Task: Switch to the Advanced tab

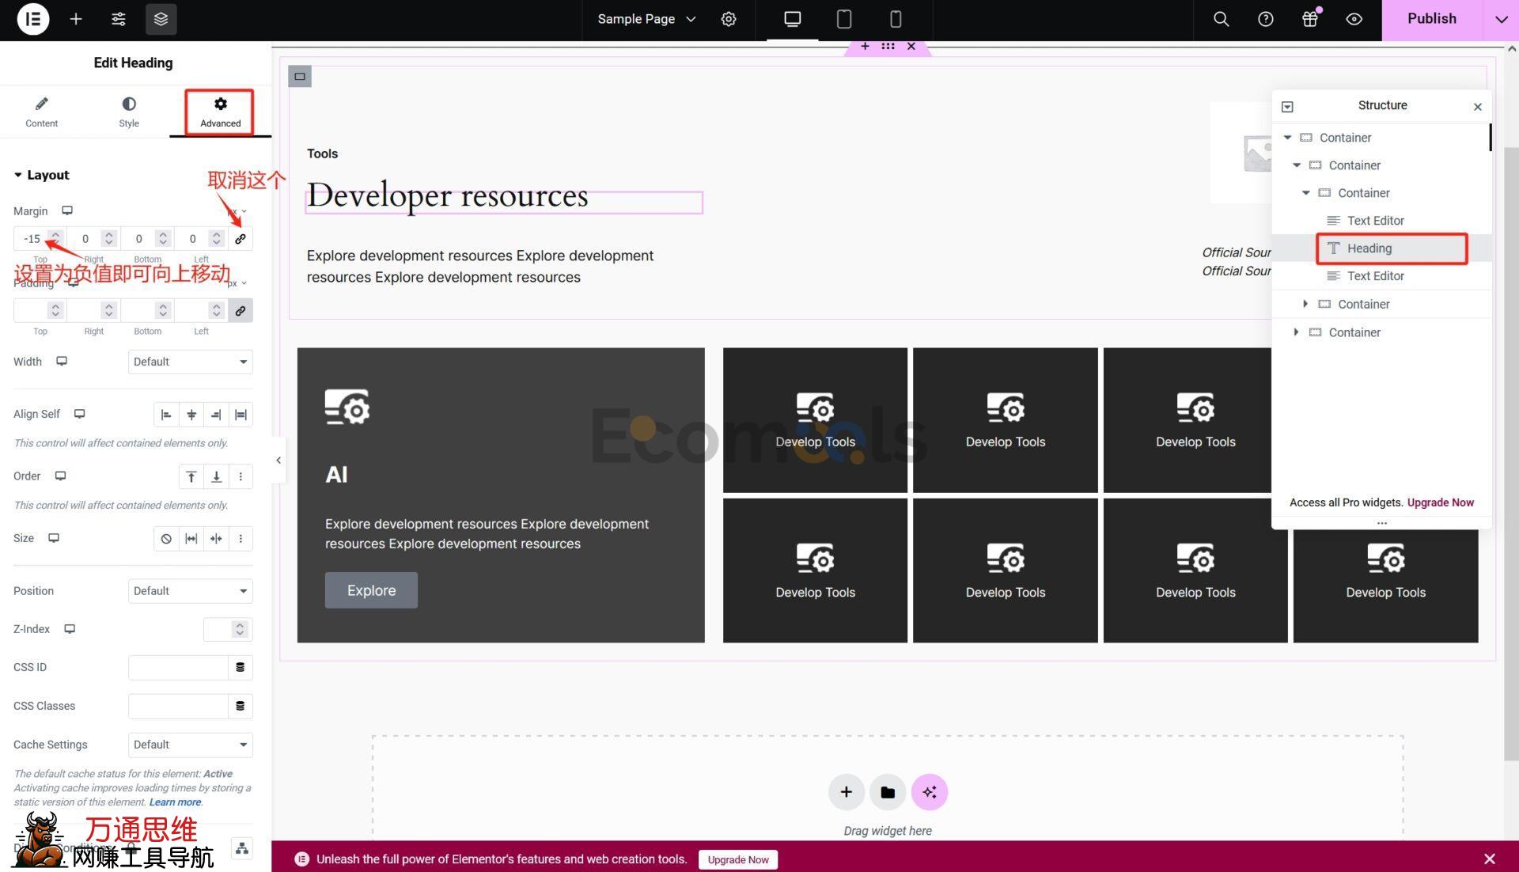Action: pos(220,112)
